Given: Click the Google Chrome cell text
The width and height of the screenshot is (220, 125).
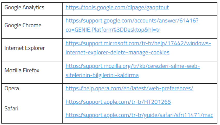Looking at the screenshot, I should (23, 25).
